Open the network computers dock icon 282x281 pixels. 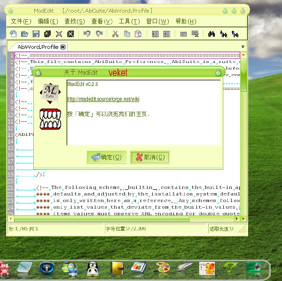click(70, 269)
